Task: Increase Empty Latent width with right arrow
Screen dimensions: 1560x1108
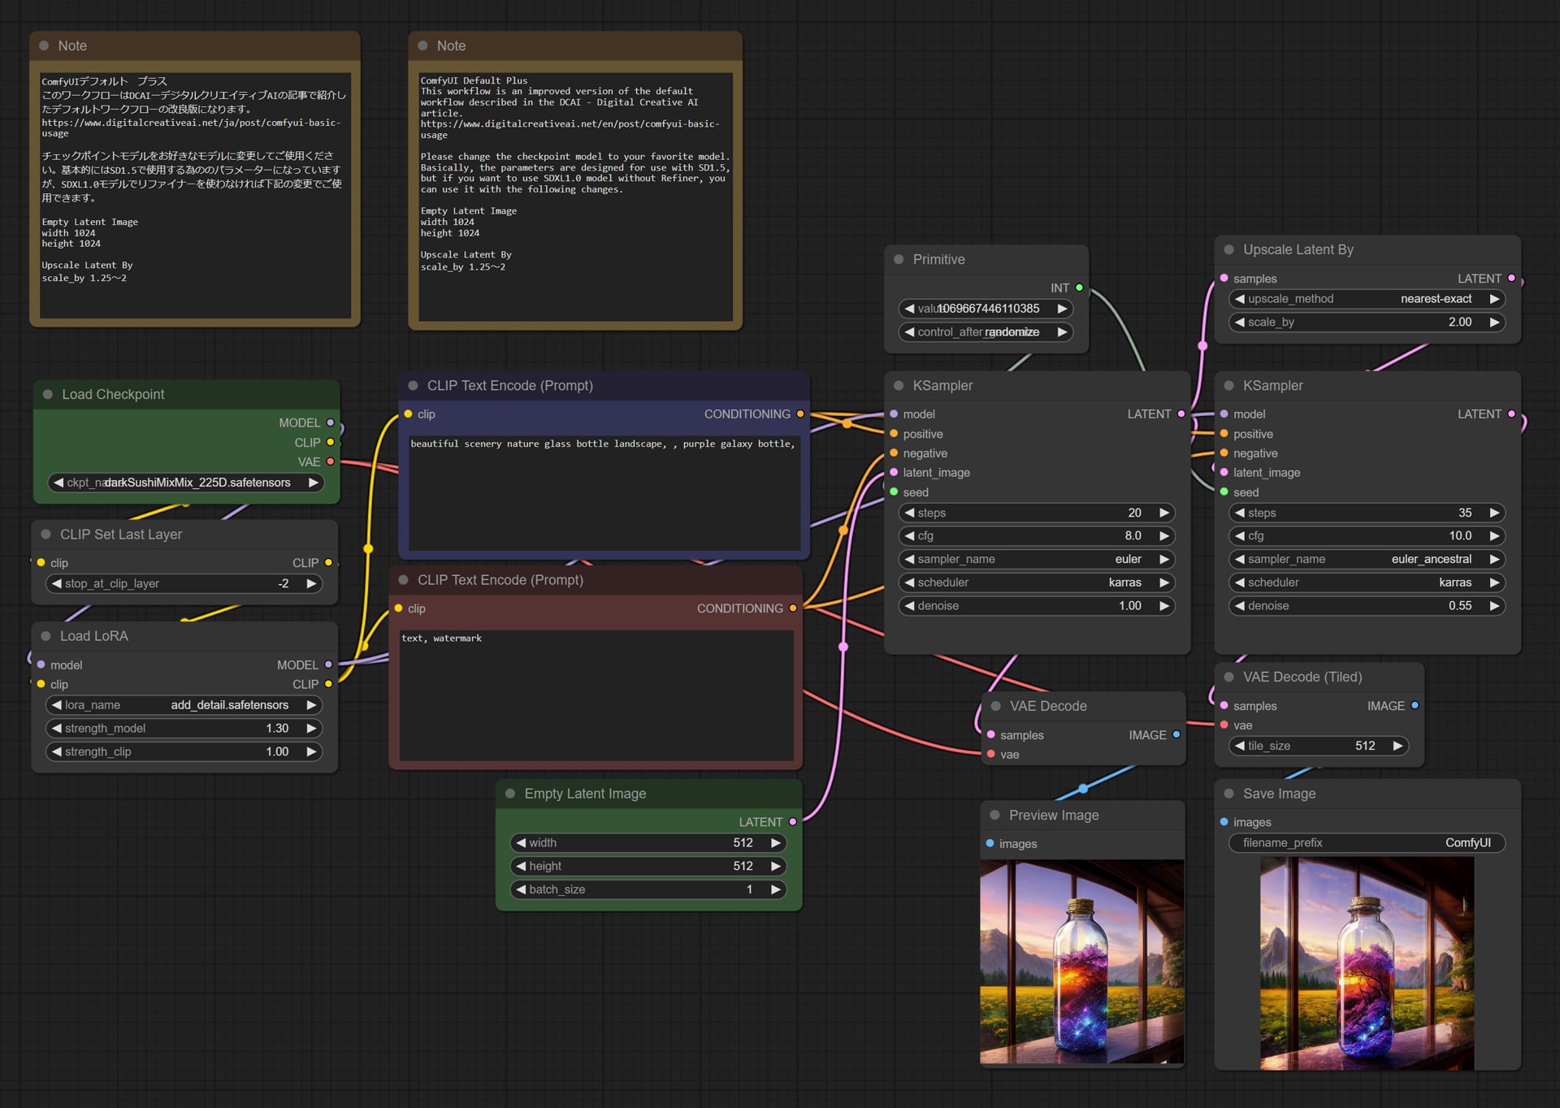Action: pyautogui.click(x=776, y=843)
